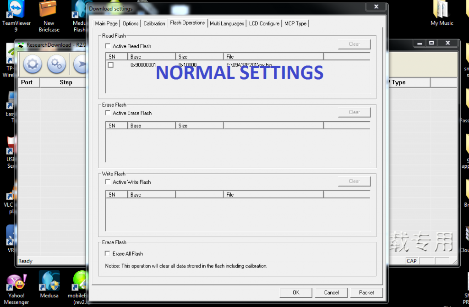
Task: Open the Calibration tab
Action: pyautogui.click(x=154, y=24)
